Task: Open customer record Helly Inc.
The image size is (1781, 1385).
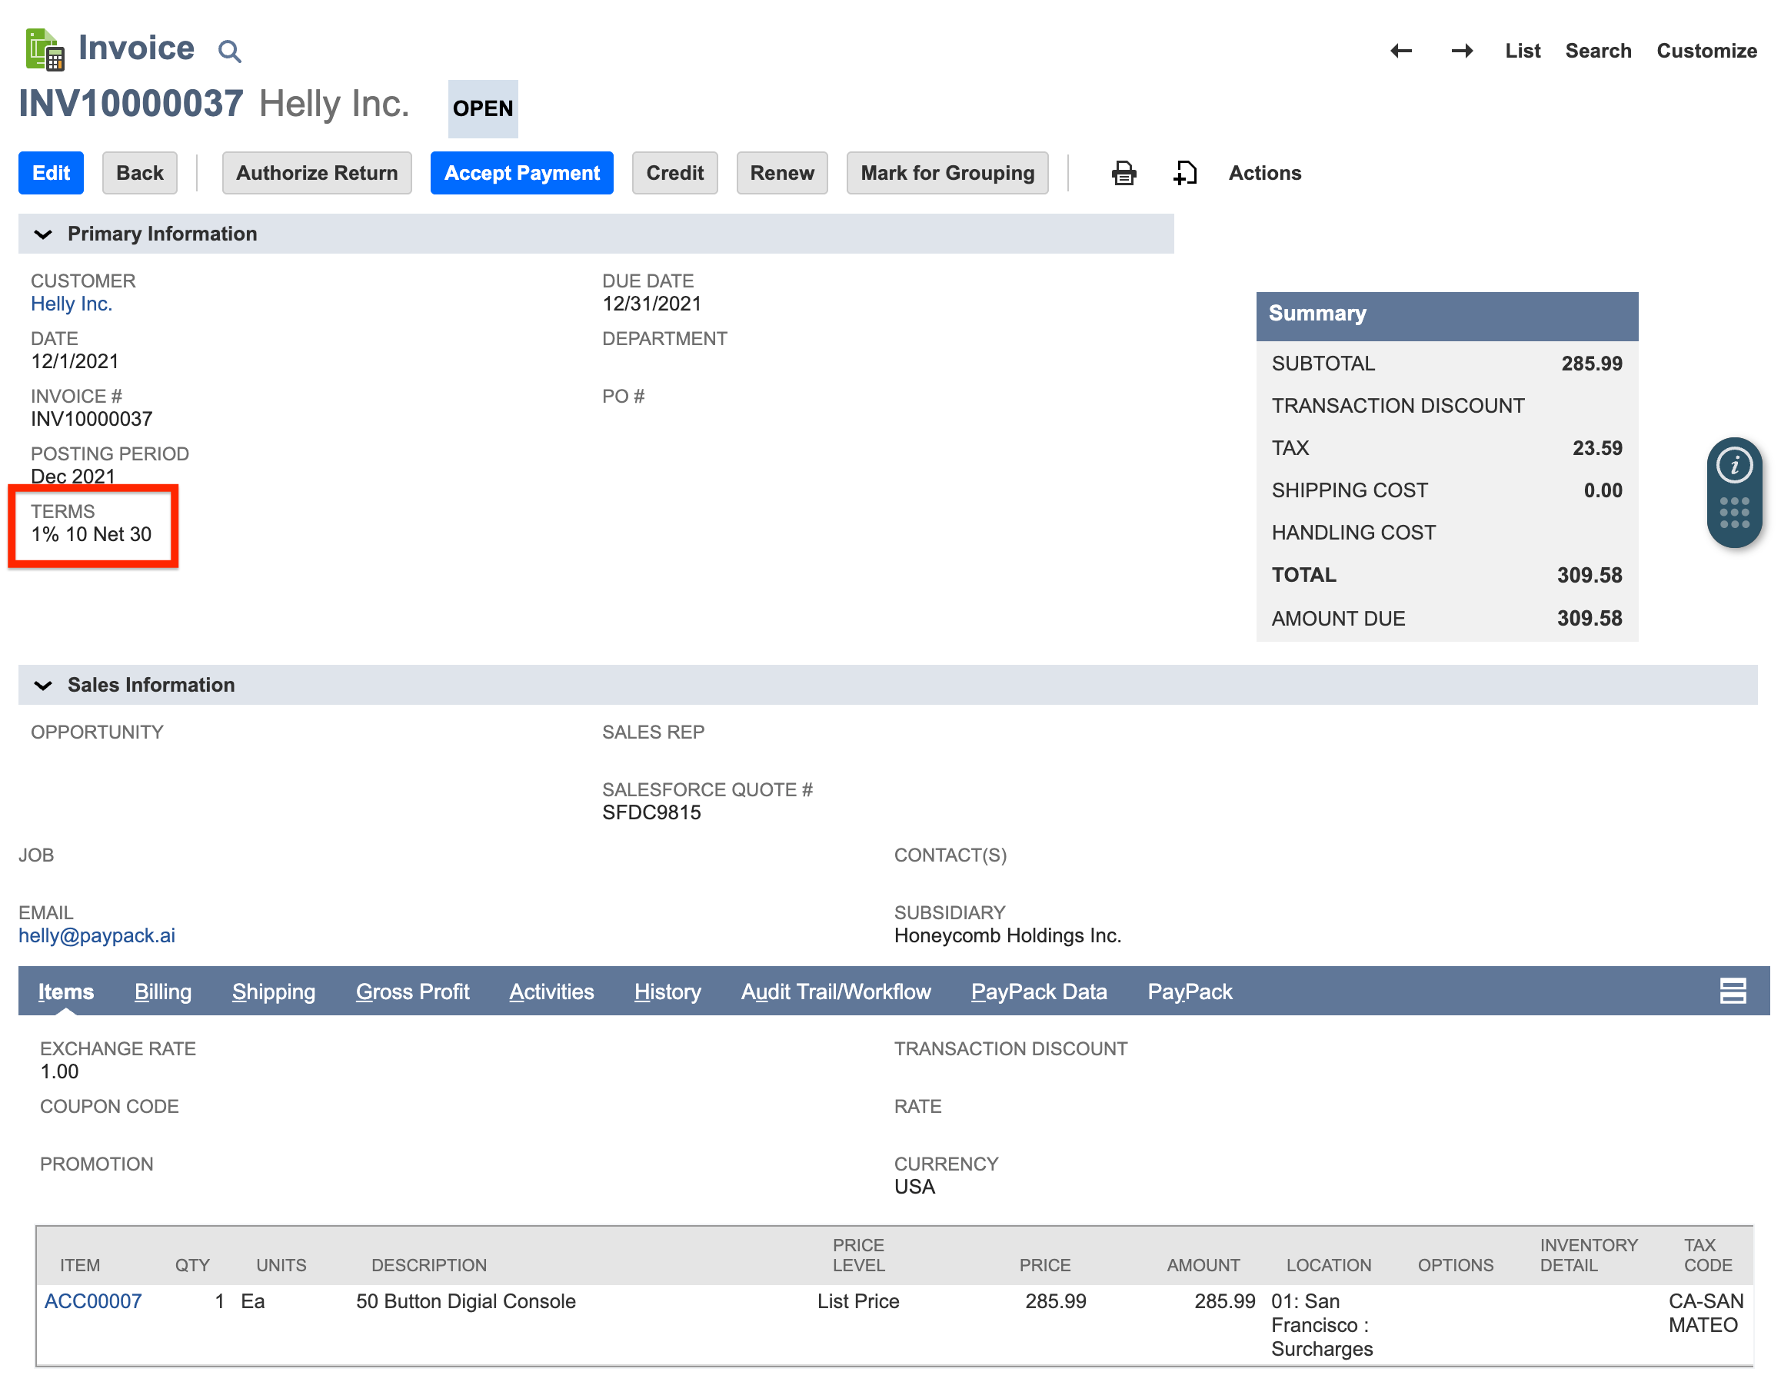Action: click(72, 304)
